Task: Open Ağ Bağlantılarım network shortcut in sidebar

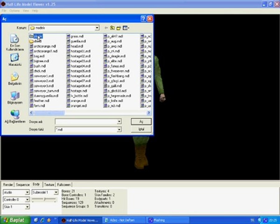Action: (x=15, y=117)
